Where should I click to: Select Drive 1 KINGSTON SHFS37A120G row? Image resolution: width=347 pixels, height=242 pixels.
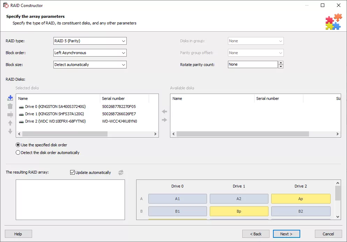54,114
